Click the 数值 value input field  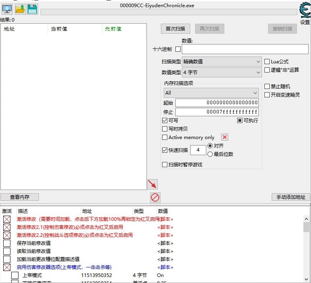click(x=245, y=49)
